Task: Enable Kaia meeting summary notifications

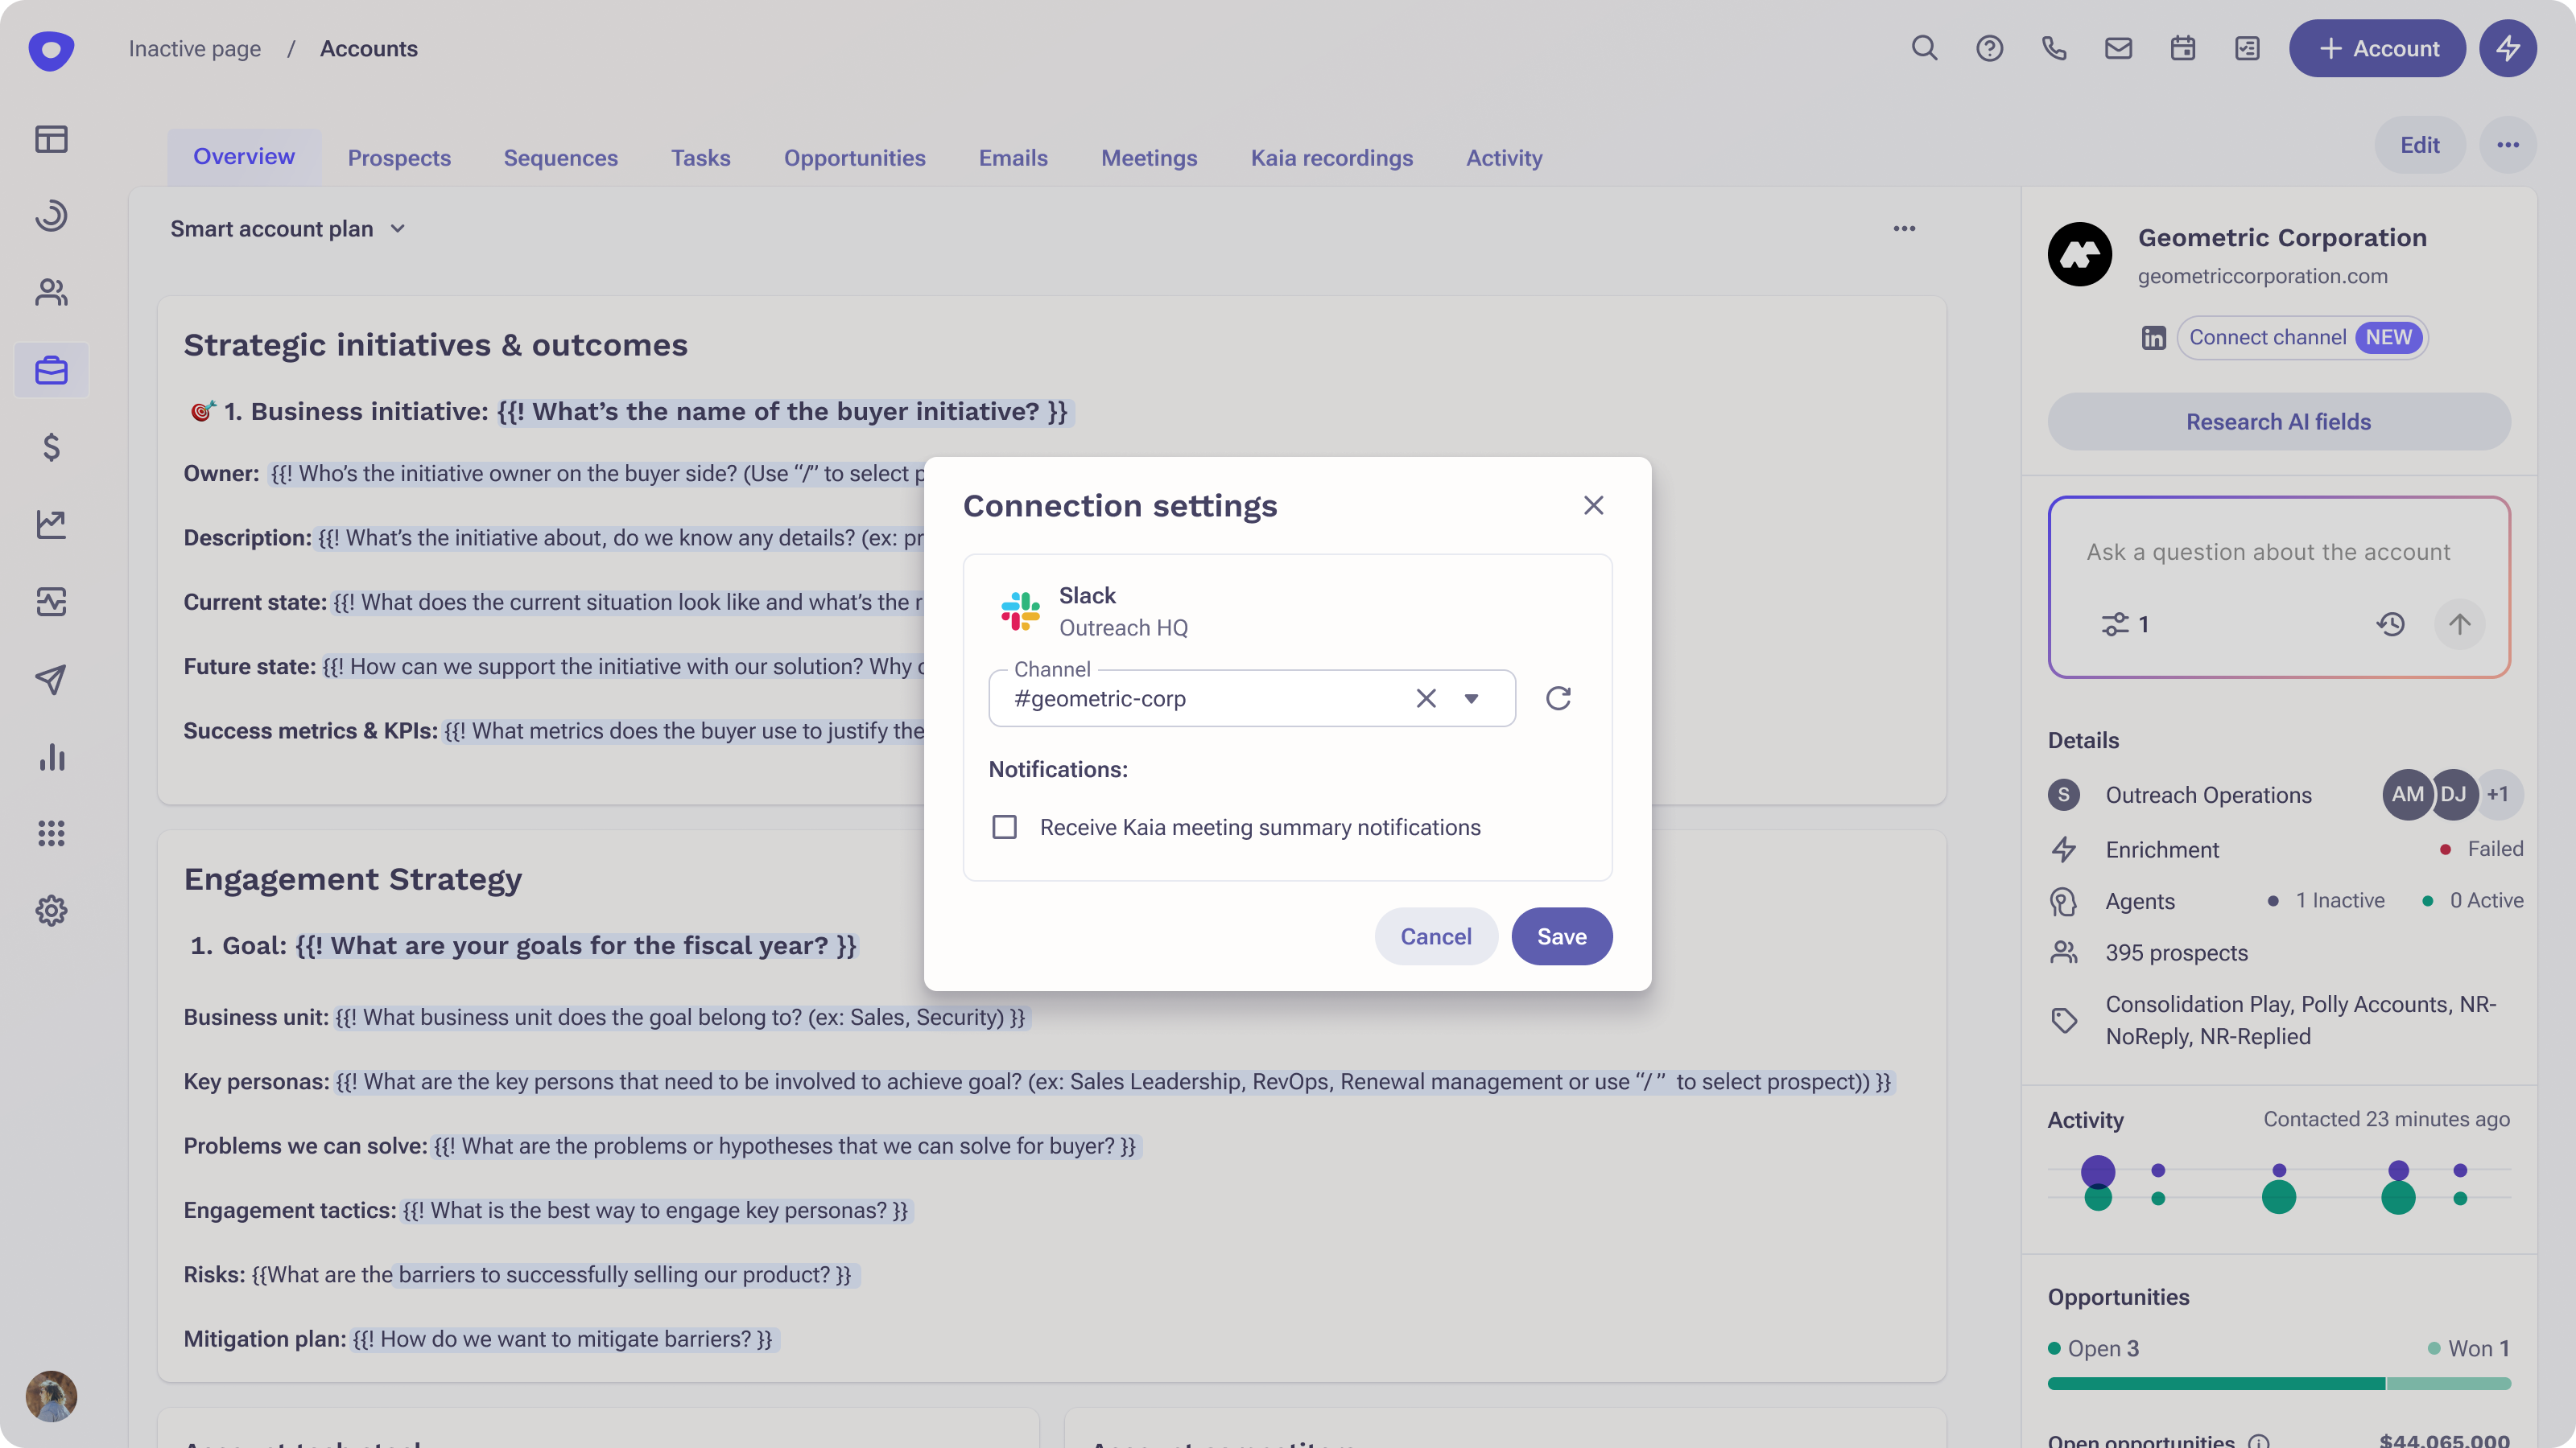Action: [x=1004, y=826]
